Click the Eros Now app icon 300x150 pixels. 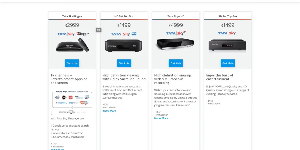coord(73,103)
